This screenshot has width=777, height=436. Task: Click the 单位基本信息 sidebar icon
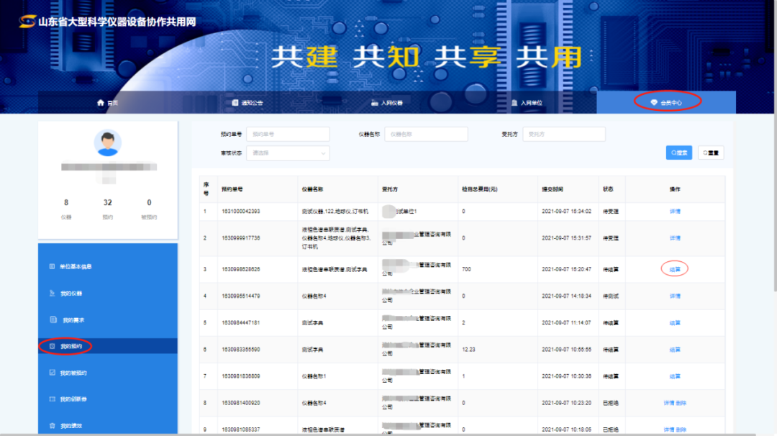point(52,267)
